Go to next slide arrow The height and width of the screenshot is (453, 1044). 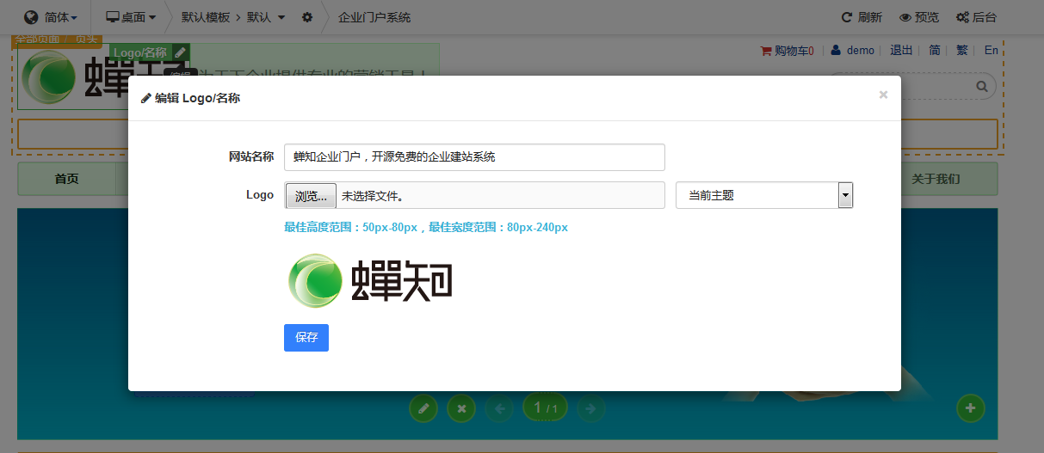tap(590, 408)
